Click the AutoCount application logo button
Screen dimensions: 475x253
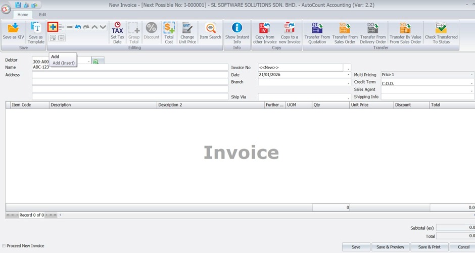coord(6,9)
